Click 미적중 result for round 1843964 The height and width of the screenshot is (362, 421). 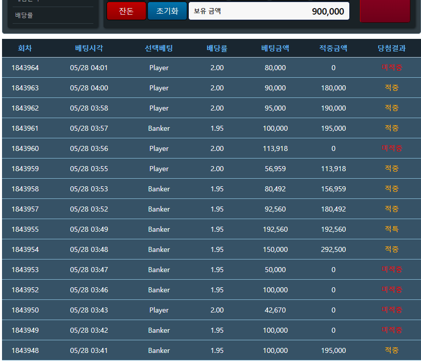[x=392, y=68]
